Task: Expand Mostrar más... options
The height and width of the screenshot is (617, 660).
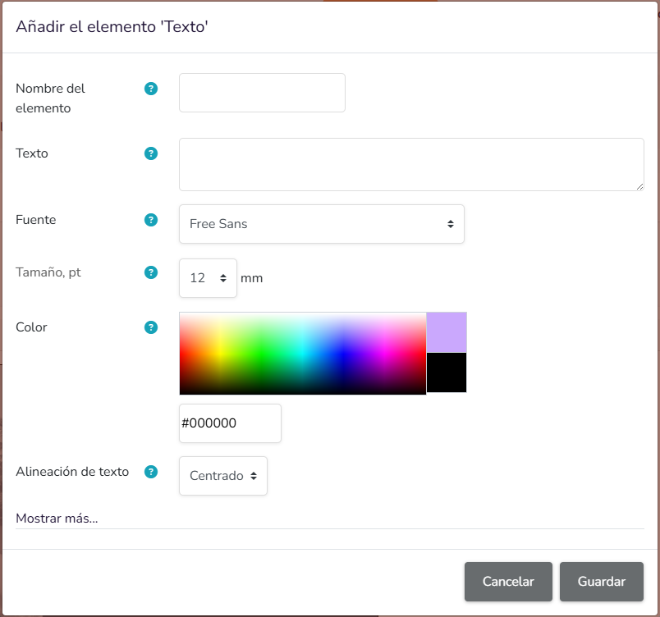Action: click(x=57, y=519)
